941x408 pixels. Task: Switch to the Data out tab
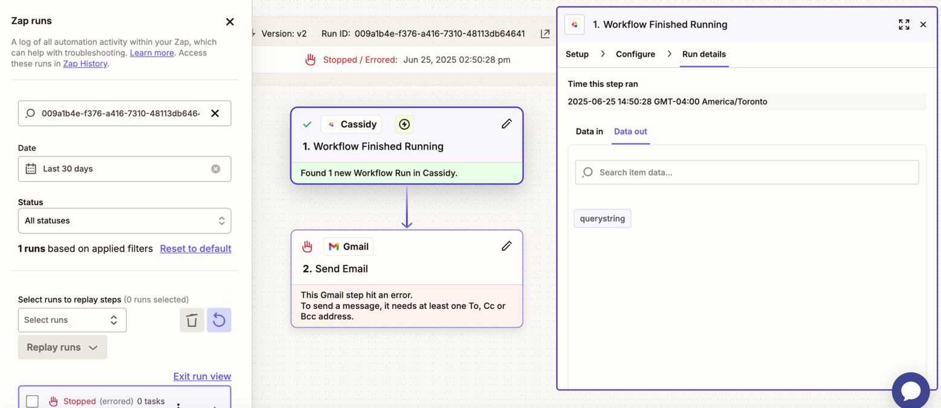click(x=630, y=132)
